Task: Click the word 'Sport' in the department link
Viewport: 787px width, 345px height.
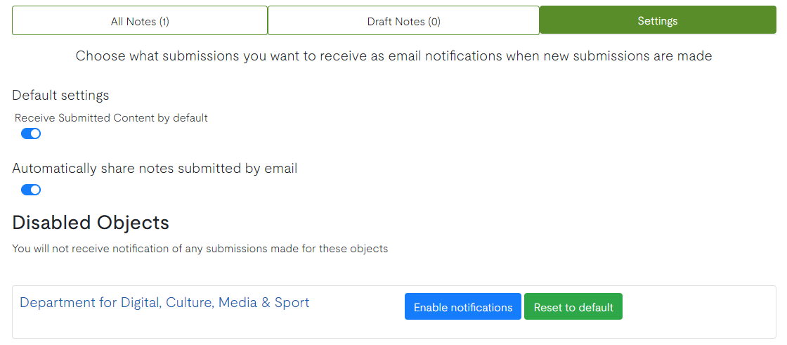Action: (x=292, y=303)
